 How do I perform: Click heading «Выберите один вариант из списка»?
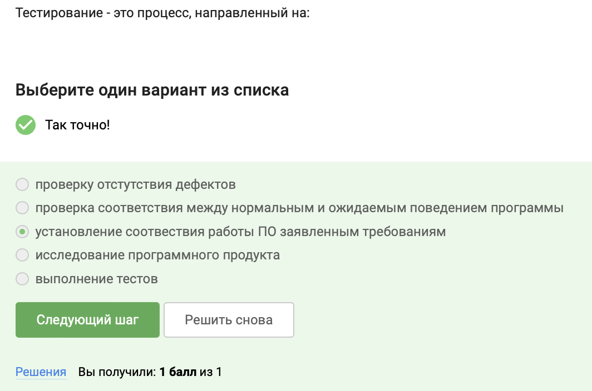[x=152, y=90]
